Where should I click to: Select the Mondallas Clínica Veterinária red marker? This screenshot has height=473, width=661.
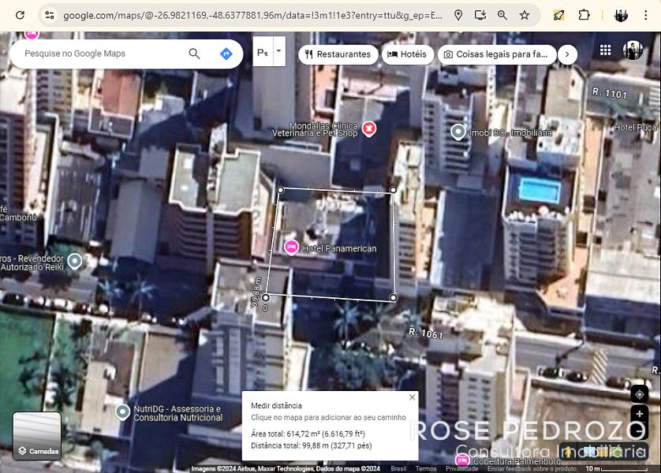click(x=368, y=128)
